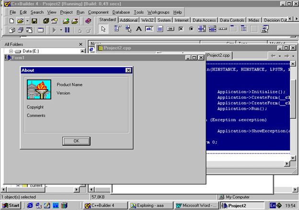
Task: Click the New Form toolbar icon
Action: point(40,30)
